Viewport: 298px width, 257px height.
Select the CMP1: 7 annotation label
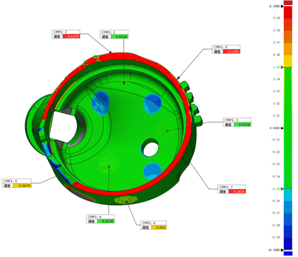231,189
